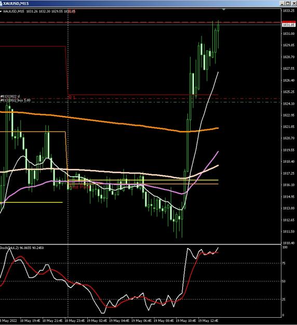Minimize the XAUUSD,M15 chart window
This screenshot has height=325, width=297.
[x=282, y=3]
